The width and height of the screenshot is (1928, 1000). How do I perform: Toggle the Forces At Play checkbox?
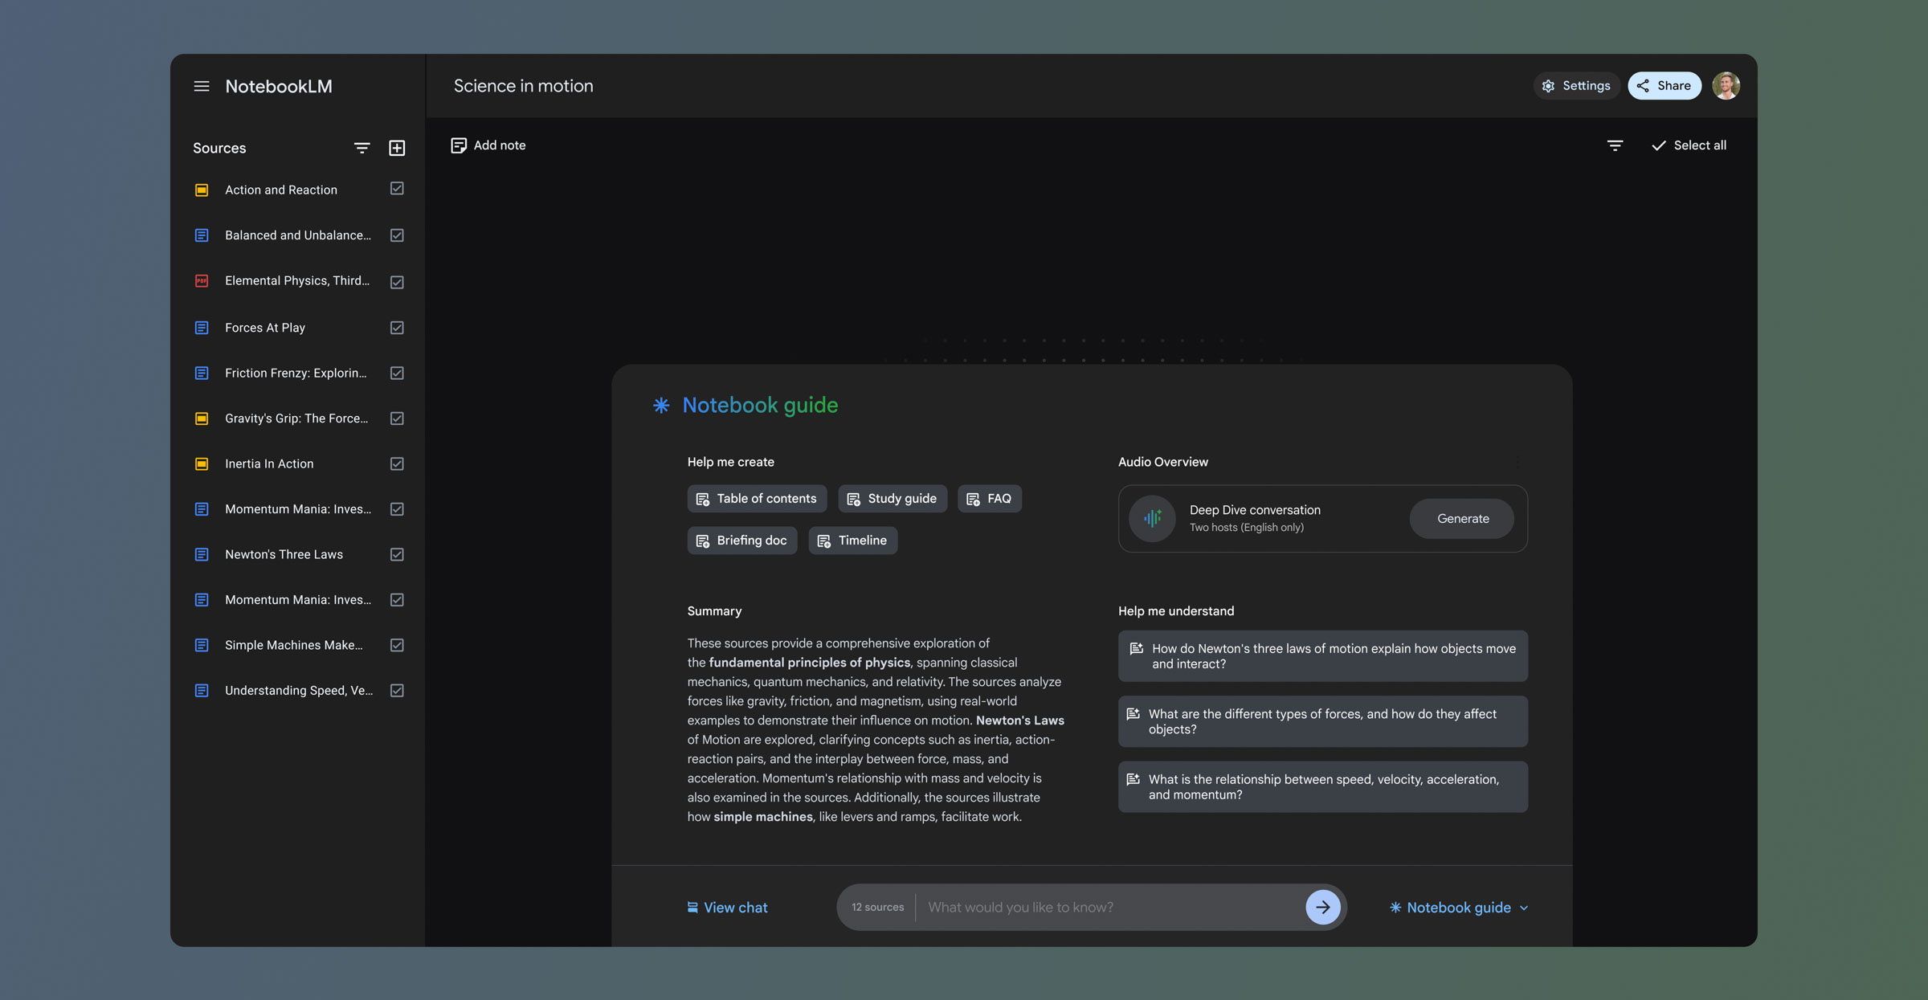[x=397, y=328]
